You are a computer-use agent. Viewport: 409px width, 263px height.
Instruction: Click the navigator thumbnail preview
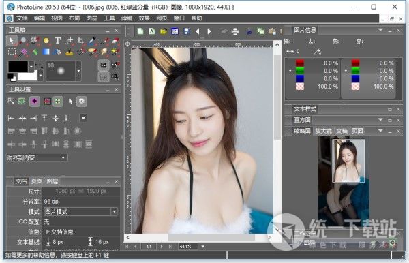344,182
